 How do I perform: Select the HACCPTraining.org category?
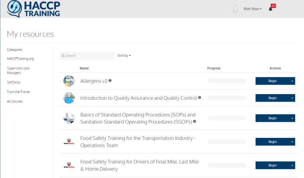tap(20, 59)
